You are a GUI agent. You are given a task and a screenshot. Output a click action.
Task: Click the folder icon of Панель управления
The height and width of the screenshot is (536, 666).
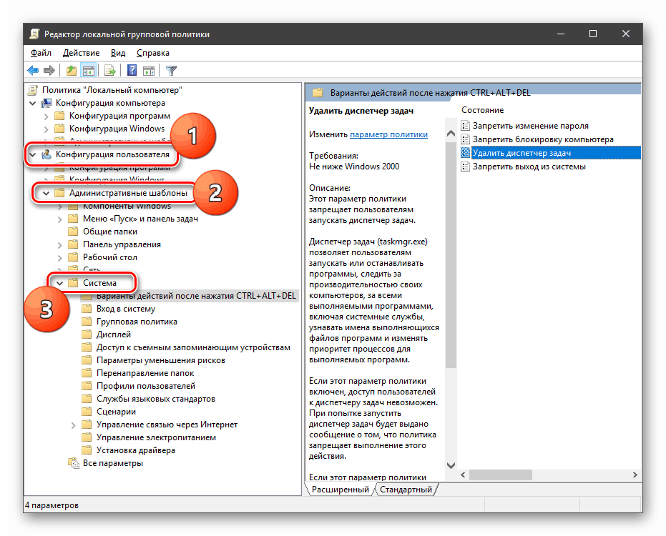[73, 244]
